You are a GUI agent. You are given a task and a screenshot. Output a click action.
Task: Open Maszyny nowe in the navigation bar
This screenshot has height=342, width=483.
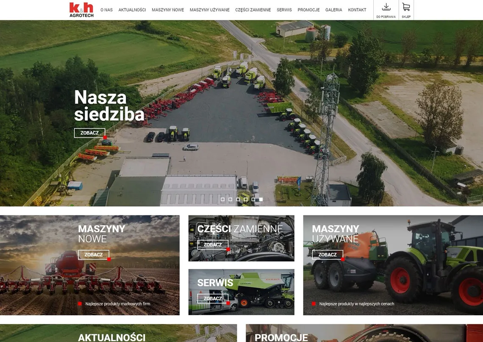pyautogui.click(x=168, y=10)
